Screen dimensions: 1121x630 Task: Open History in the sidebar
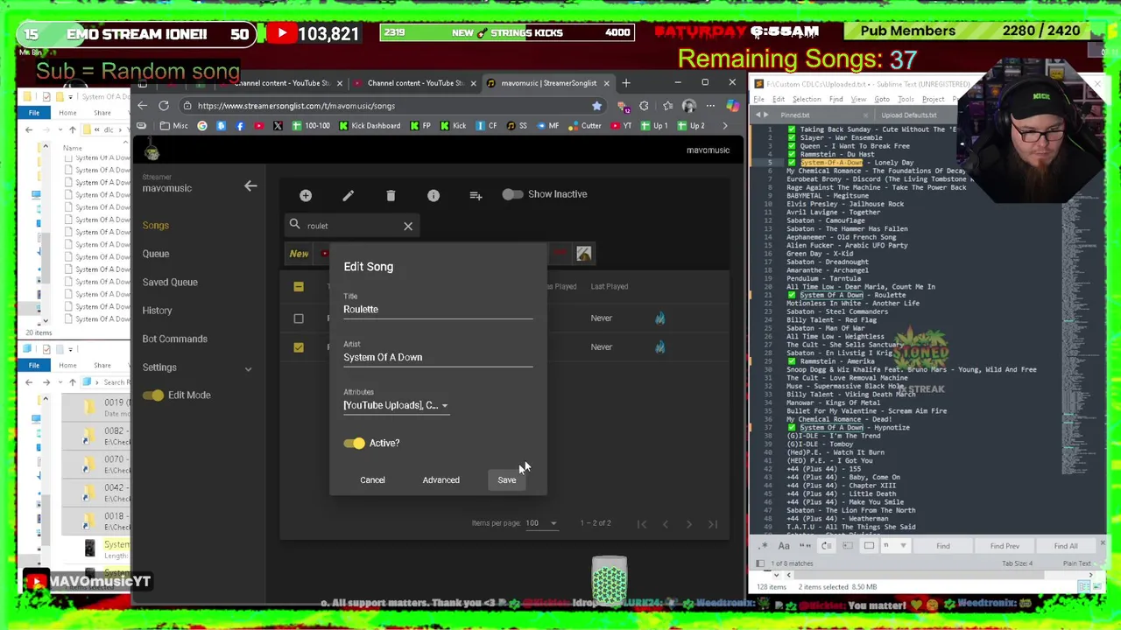(x=158, y=311)
